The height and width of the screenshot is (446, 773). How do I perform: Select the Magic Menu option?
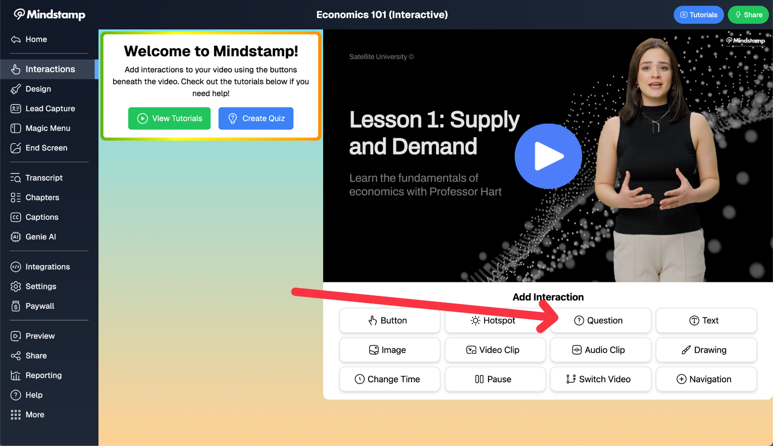click(47, 128)
